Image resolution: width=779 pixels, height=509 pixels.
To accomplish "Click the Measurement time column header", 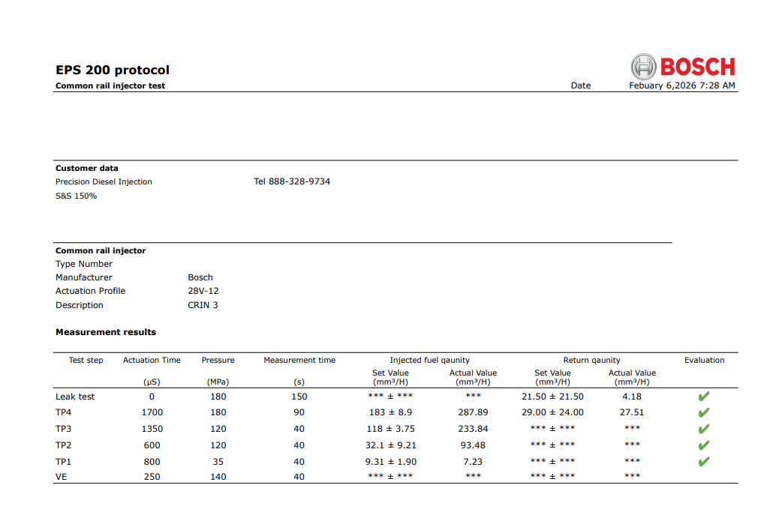I will pos(299,360).
